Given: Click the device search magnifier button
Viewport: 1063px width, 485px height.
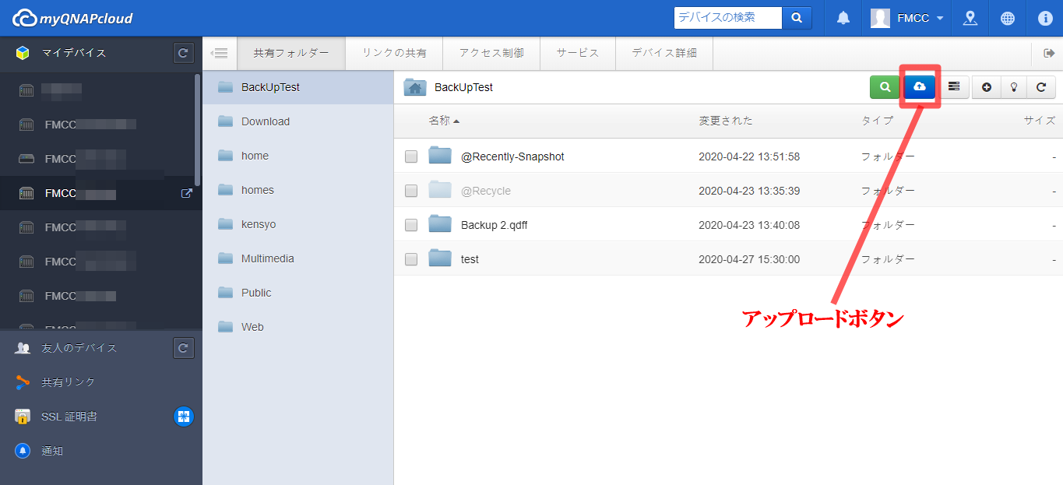Looking at the screenshot, I should 797,17.
